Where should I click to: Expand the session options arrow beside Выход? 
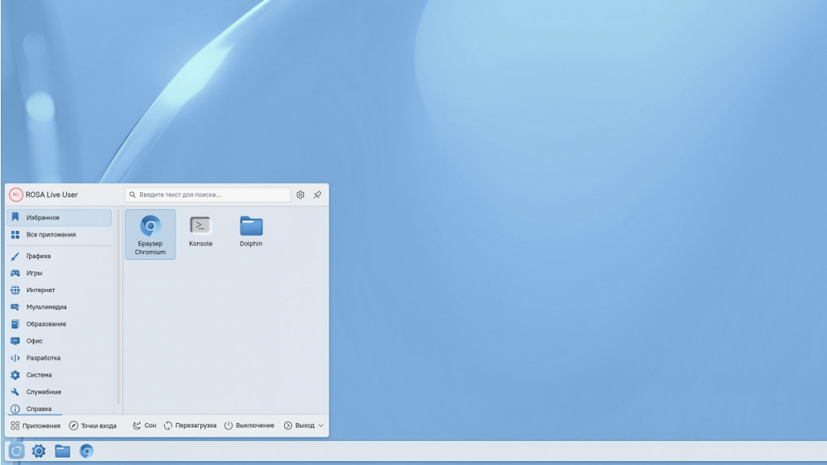[x=320, y=425]
